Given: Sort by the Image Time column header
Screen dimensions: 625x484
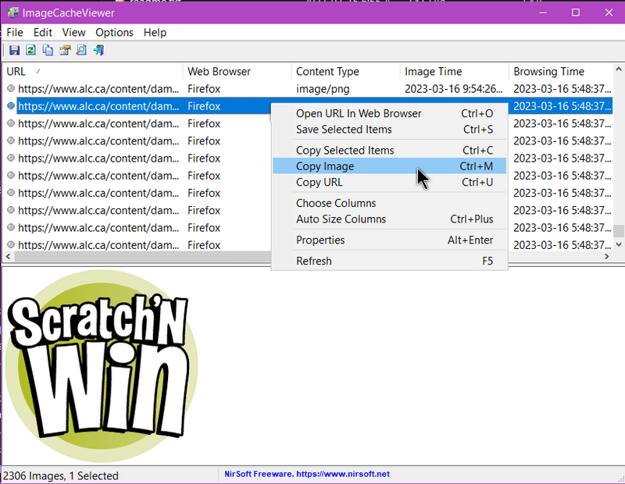Looking at the screenshot, I should point(455,71).
